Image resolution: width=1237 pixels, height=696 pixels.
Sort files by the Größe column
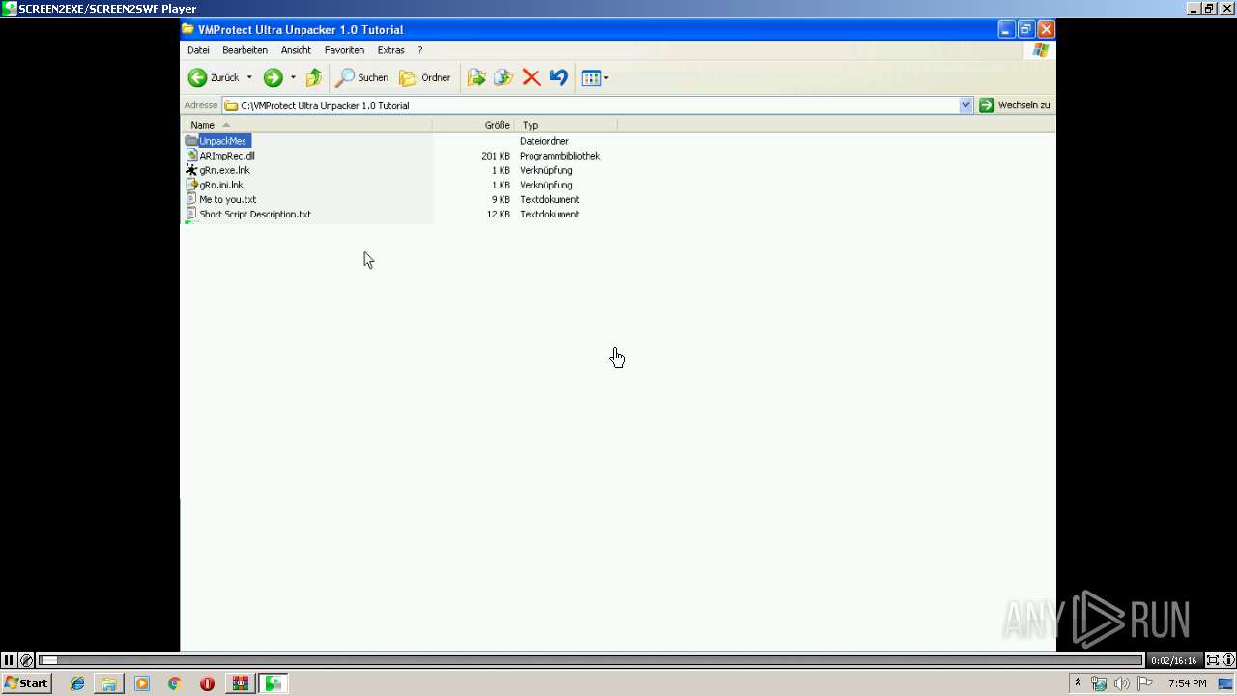(x=474, y=125)
